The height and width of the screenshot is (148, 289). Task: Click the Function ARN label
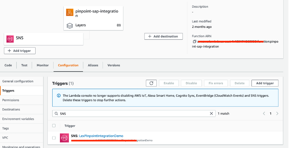coord(202,36)
